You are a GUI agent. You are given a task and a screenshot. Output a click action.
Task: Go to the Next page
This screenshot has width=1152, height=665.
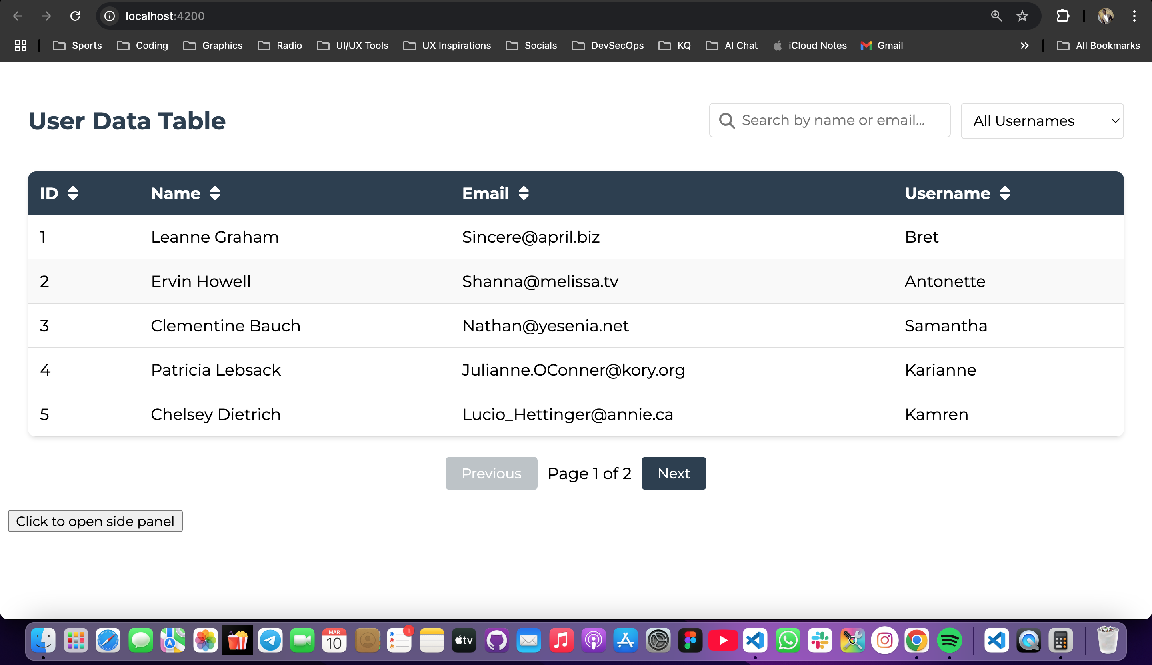(x=673, y=473)
